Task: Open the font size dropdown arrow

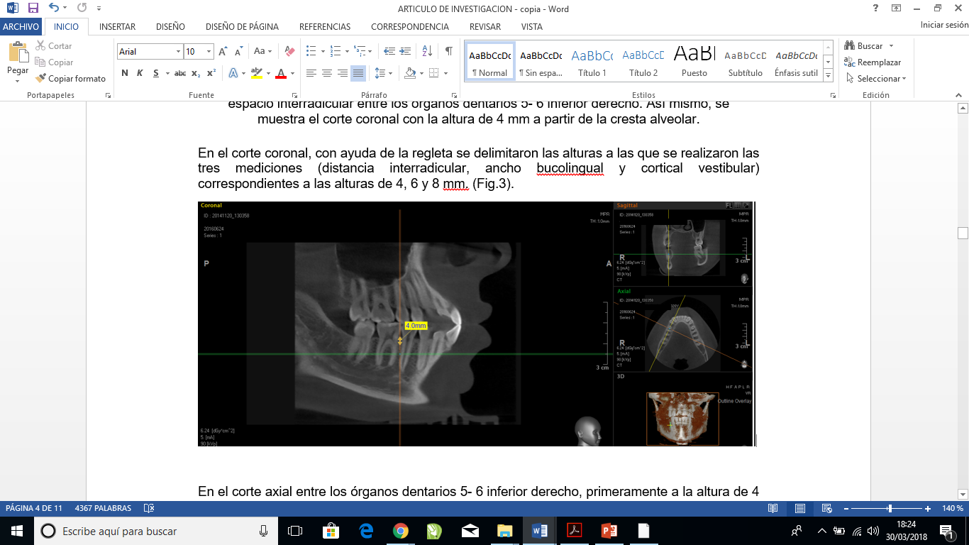Action: point(209,52)
